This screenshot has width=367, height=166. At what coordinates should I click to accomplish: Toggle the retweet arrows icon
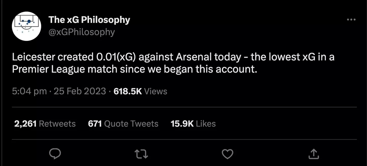point(141,154)
